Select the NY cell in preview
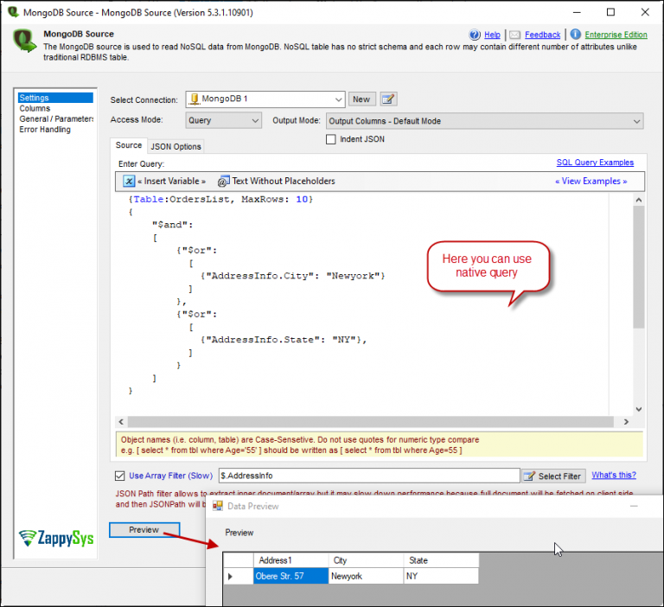This screenshot has height=607, width=664. point(441,576)
